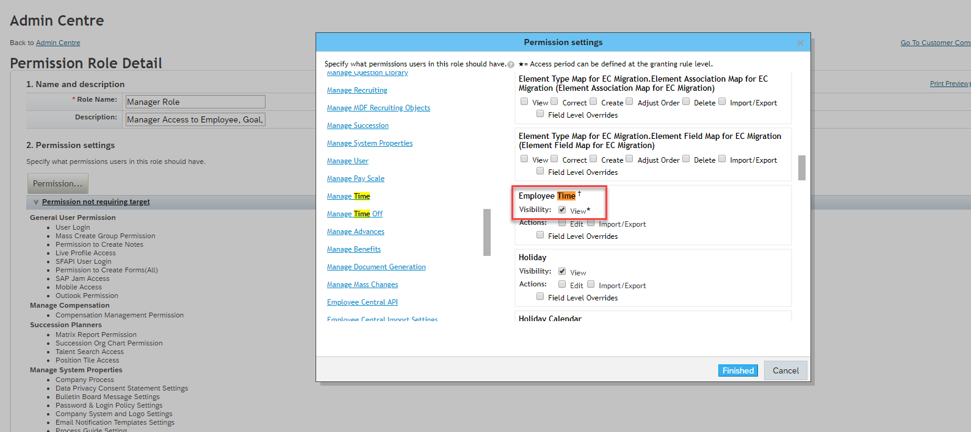Screen dimensions: 971x432
Task: Cancel the Permission settings dialog
Action: click(x=785, y=370)
